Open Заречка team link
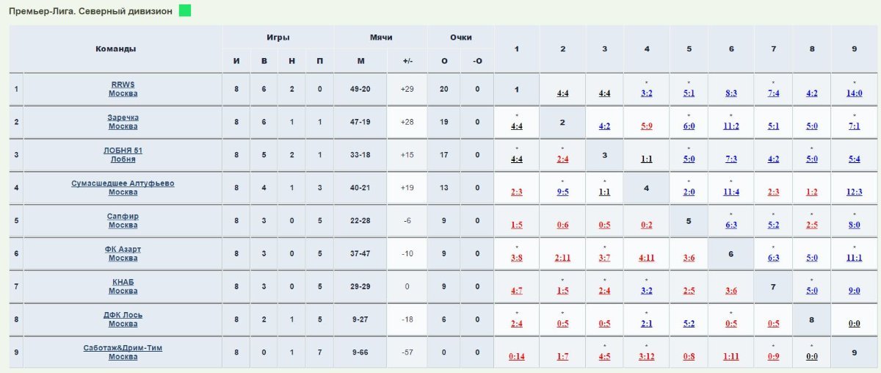Viewport: 881px width, 373px height. coord(123,122)
